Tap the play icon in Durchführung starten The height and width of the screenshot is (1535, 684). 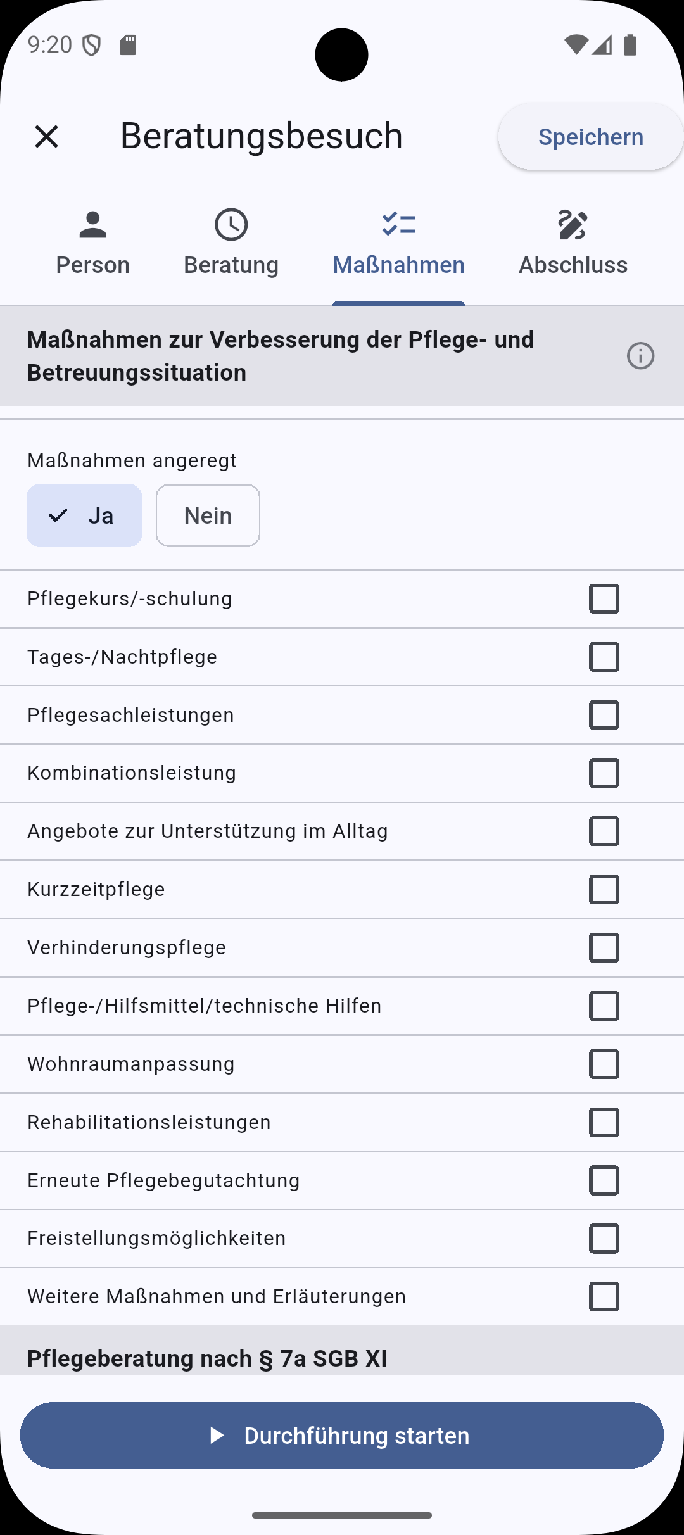(220, 1435)
